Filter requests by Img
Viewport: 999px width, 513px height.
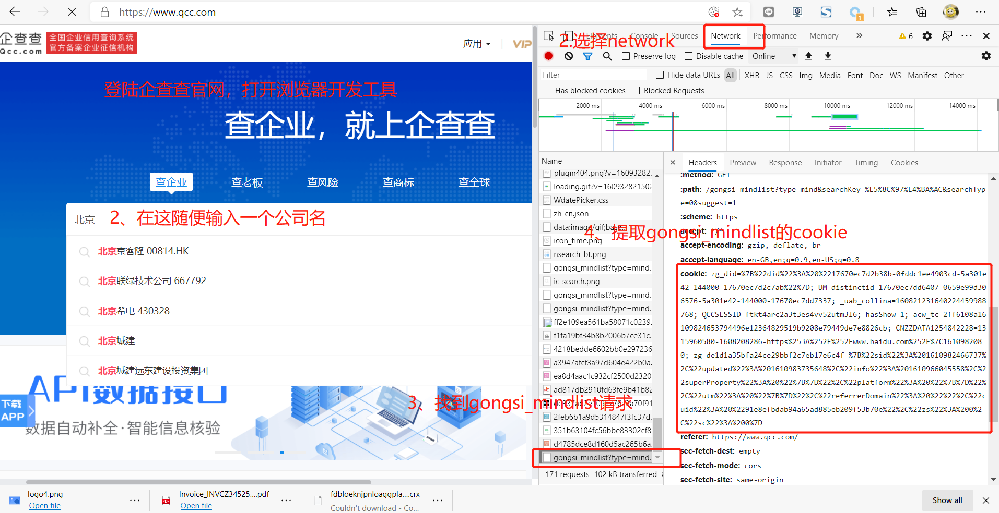point(806,76)
